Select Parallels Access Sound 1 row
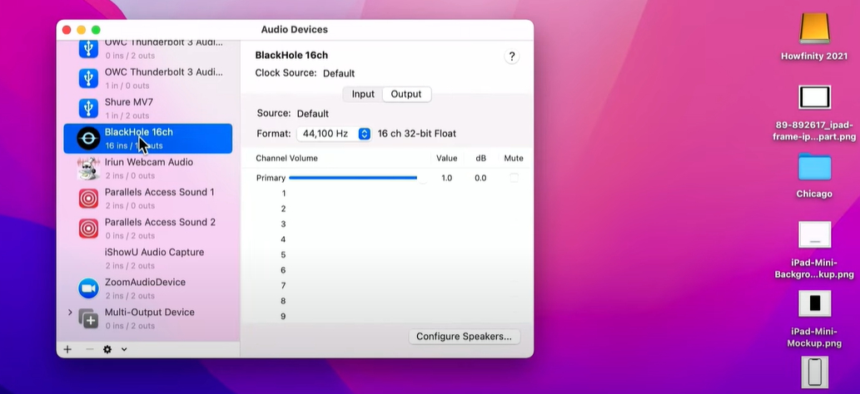The width and height of the screenshot is (860, 394). point(147,199)
